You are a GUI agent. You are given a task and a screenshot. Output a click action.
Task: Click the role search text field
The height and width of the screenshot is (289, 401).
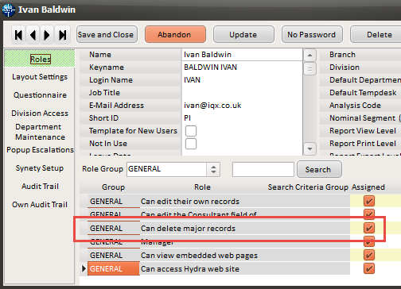click(263, 169)
